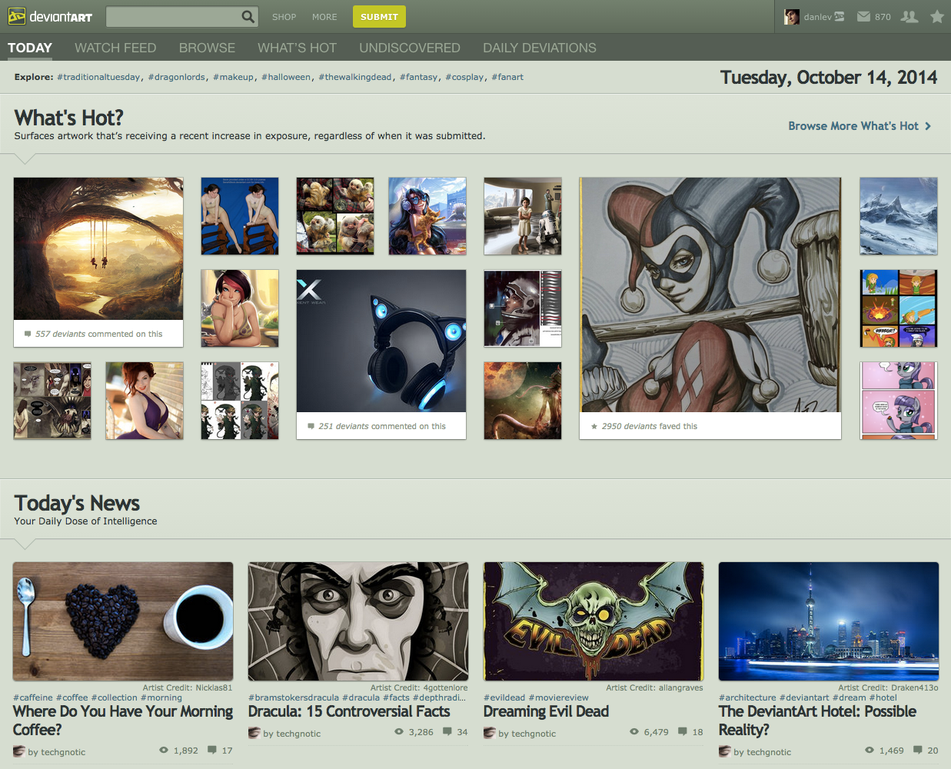The image size is (951, 769).
Task: Open Where Do You Have Your Morning Coffee headline
Action: (123, 721)
